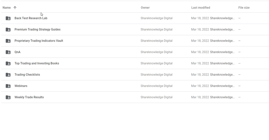Select the Webinars folder name
The width and height of the screenshot is (269, 140).
click(x=21, y=86)
